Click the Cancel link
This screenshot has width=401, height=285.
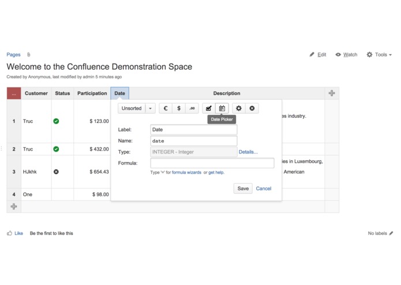click(264, 189)
